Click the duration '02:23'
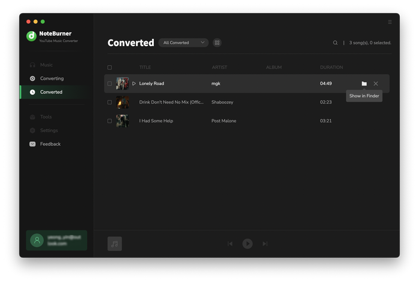This screenshot has width=419, height=283. (x=326, y=102)
